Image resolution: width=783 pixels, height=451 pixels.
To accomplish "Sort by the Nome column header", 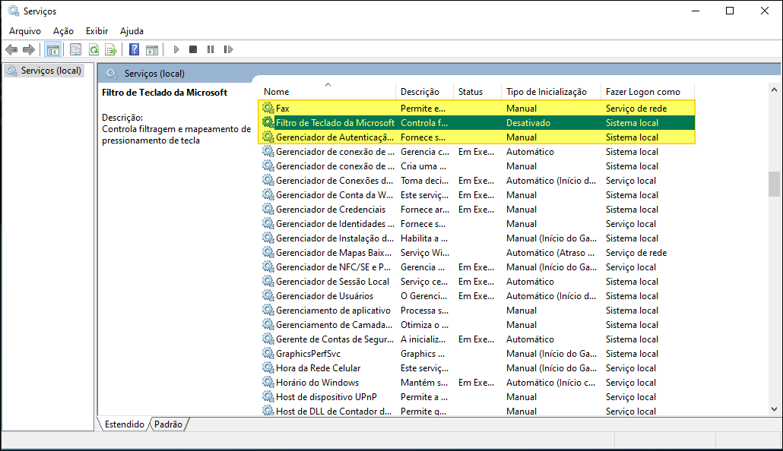I will 276,92.
